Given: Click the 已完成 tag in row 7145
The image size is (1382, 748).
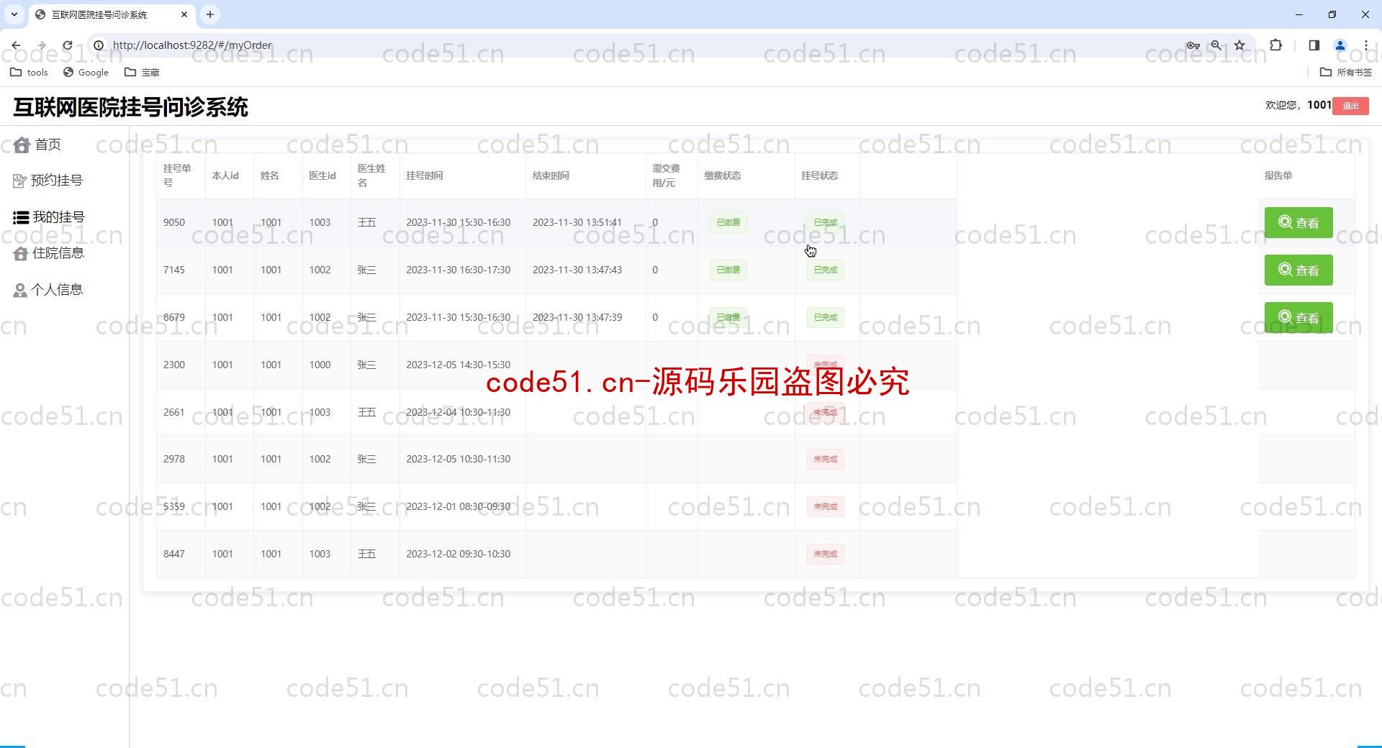Looking at the screenshot, I should tap(826, 270).
